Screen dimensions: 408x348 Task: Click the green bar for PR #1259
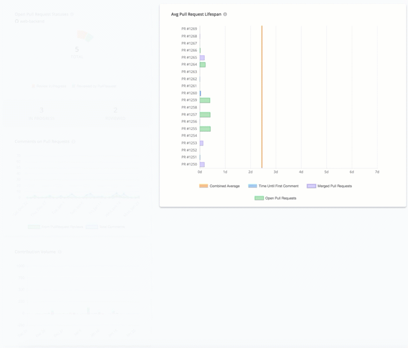(x=205, y=100)
